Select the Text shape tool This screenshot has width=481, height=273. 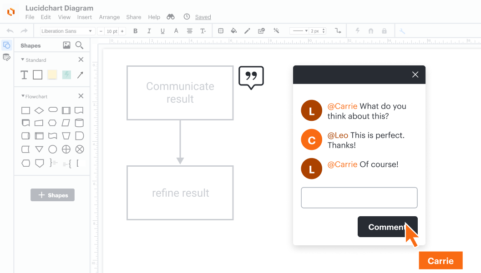[25, 75]
